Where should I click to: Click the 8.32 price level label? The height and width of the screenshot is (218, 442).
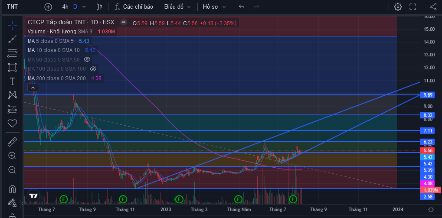click(427, 115)
